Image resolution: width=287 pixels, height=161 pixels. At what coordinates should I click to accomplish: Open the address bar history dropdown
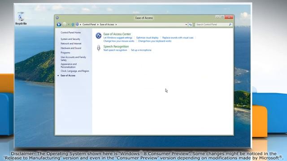[186, 25]
